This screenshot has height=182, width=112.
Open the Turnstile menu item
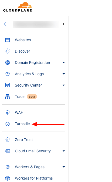pyautogui.click(x=22, y=124)
